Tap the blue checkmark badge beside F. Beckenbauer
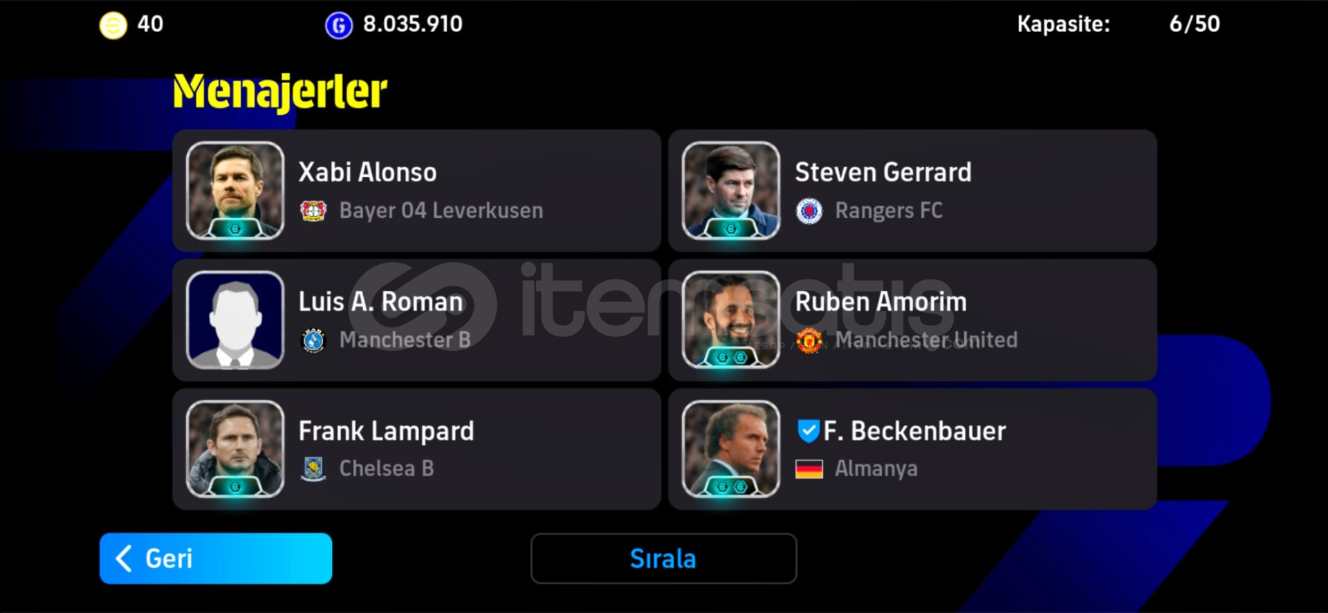 coord(808,430)
